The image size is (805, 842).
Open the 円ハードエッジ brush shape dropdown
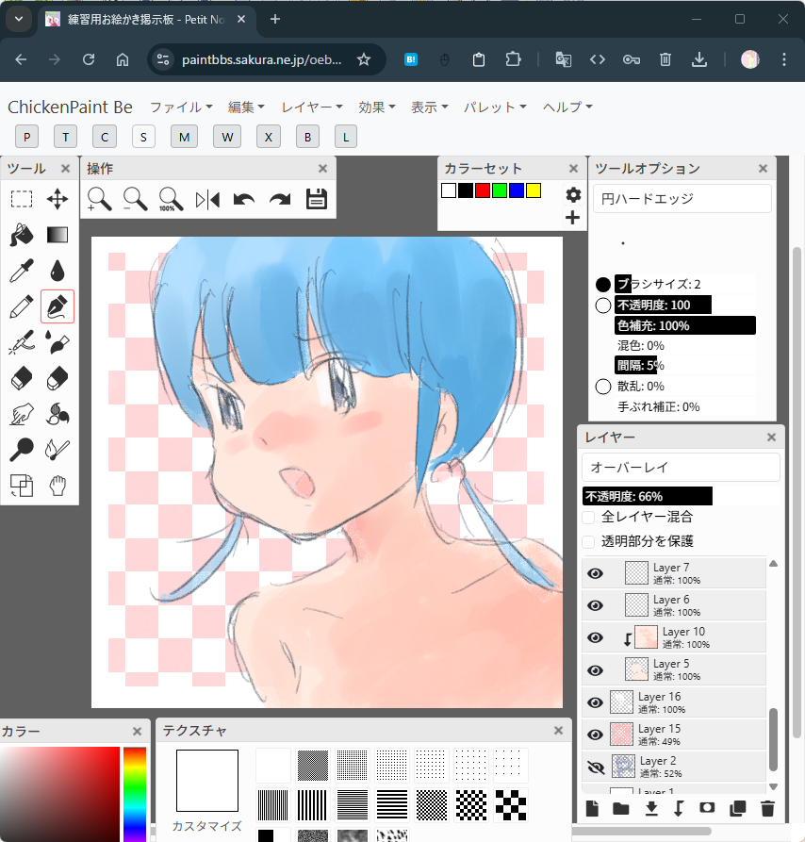(682, 199)
